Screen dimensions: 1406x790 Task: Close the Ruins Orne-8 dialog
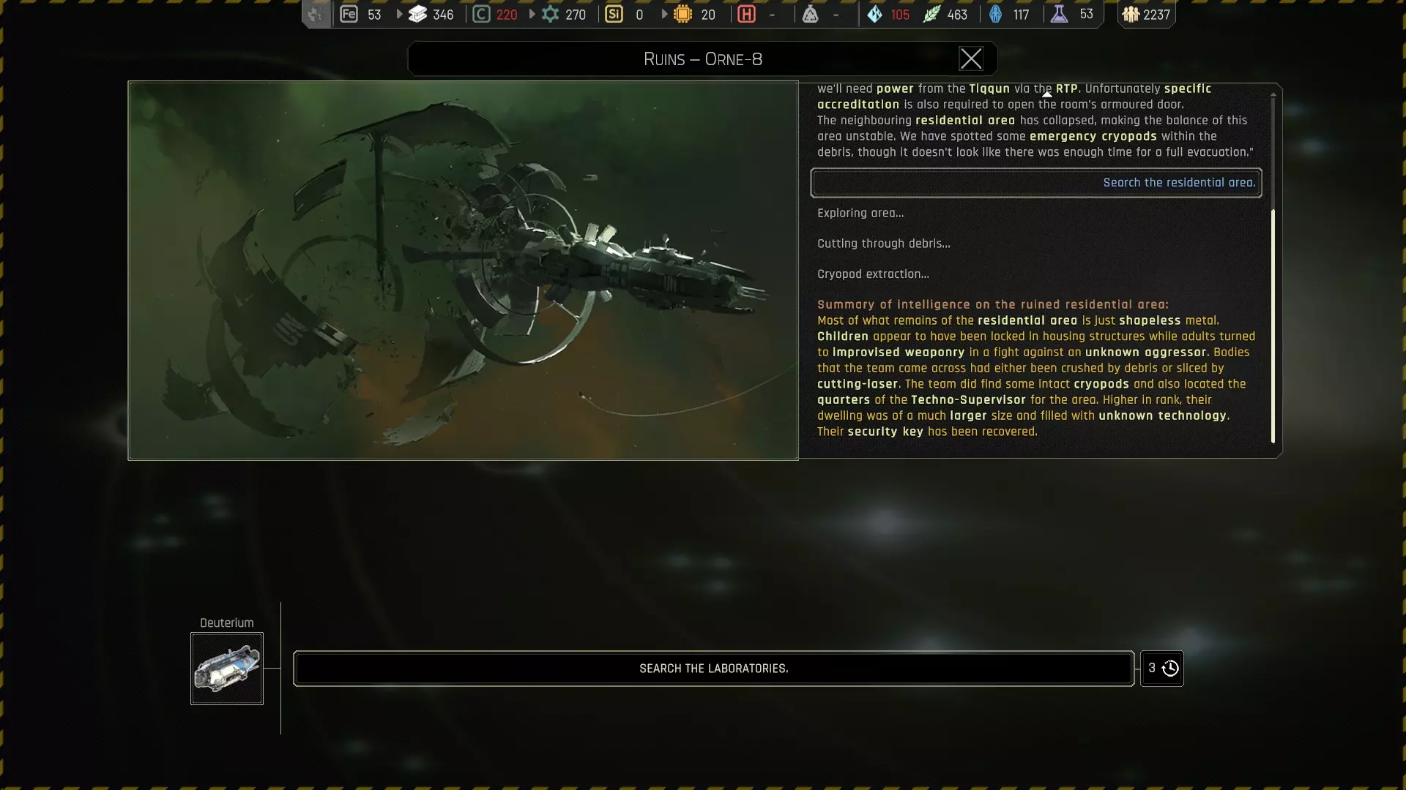pos(971,59)
